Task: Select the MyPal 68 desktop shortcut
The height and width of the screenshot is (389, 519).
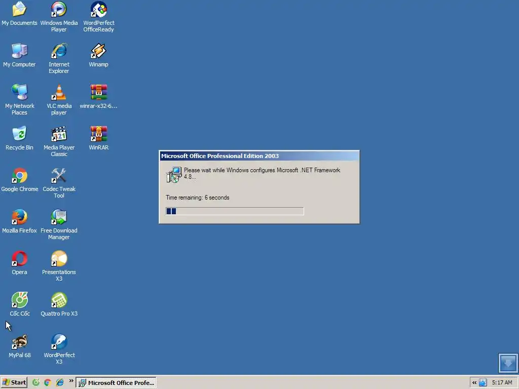Action: coord(20,346)
